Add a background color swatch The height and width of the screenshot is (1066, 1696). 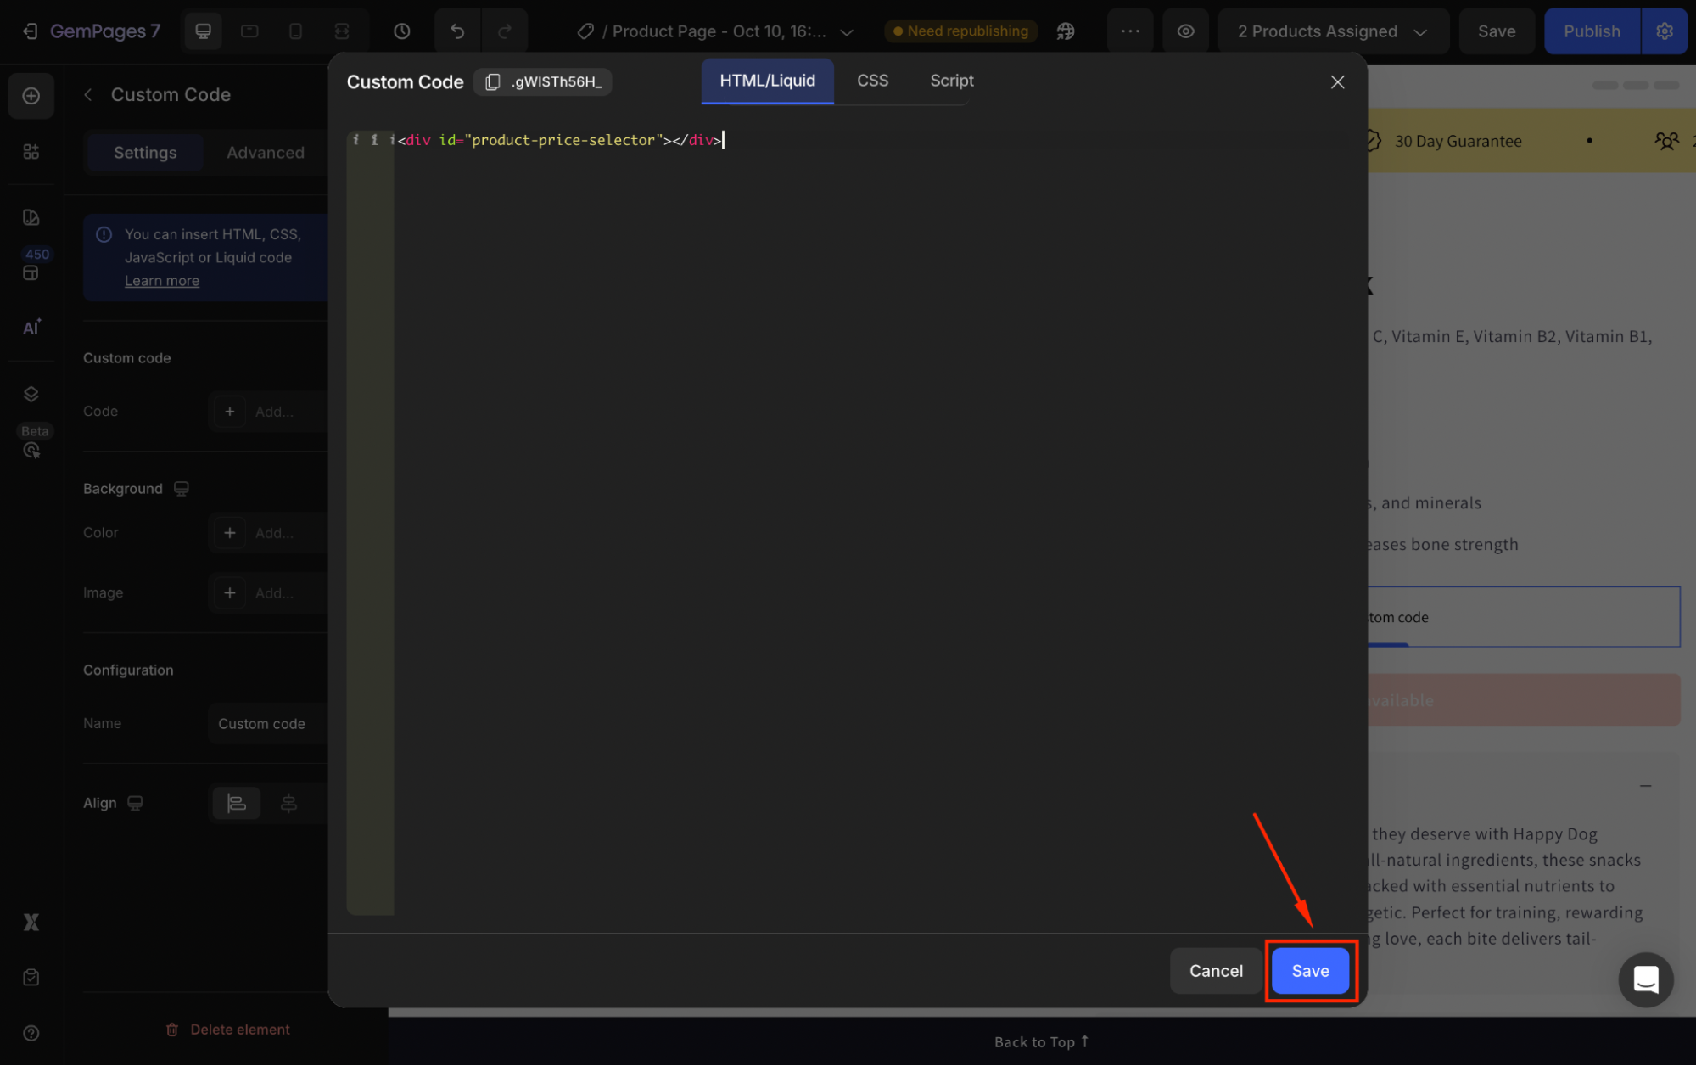[x=230, y=533]
